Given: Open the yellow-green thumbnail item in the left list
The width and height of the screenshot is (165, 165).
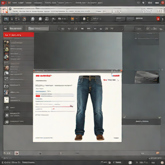Looking at the screenshot, I should [7, 49].
